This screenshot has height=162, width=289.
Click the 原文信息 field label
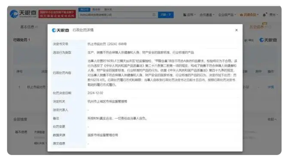(x=59, y=144)
